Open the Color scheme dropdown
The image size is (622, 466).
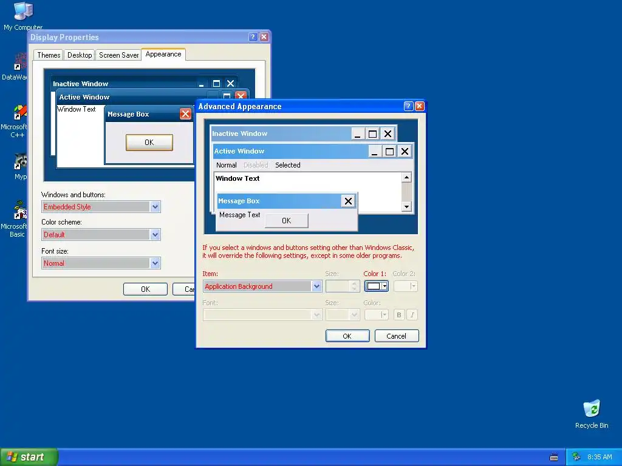coord(155,235)
